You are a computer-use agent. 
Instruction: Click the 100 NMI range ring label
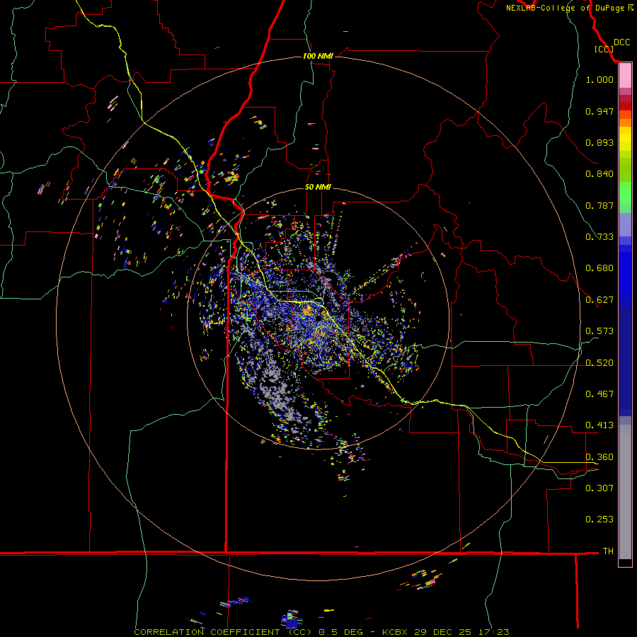pyautogui.click(x=318, y=56)
